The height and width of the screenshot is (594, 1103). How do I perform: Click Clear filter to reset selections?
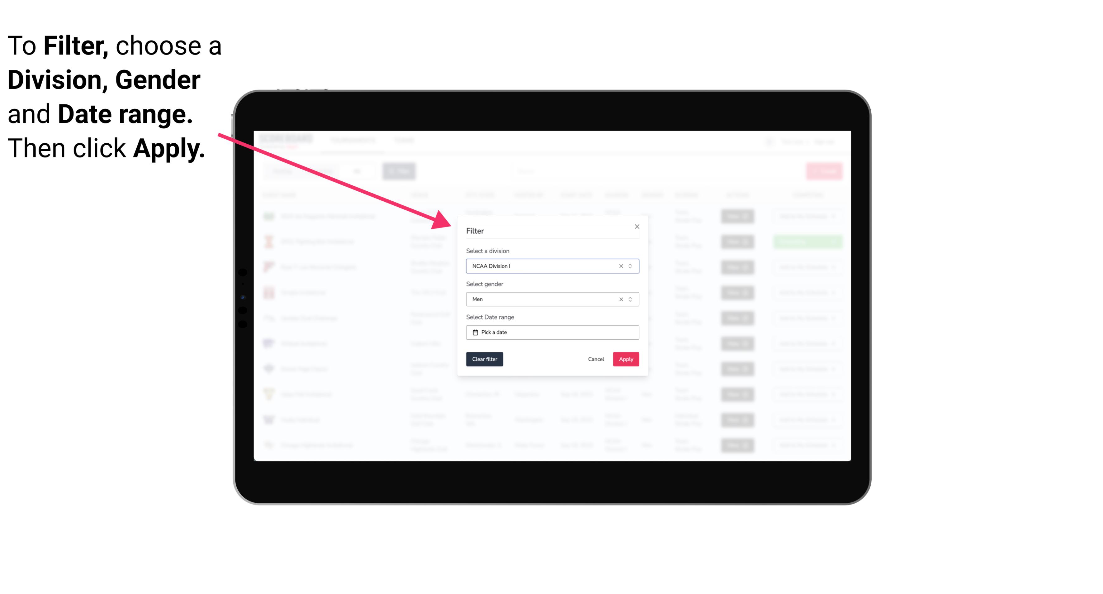tap(485, 359)
